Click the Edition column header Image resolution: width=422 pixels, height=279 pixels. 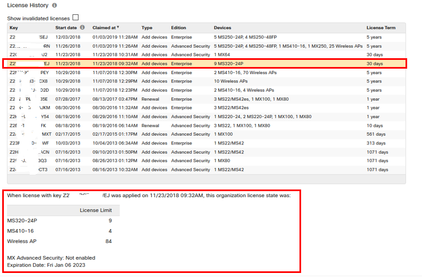point(179,27)
